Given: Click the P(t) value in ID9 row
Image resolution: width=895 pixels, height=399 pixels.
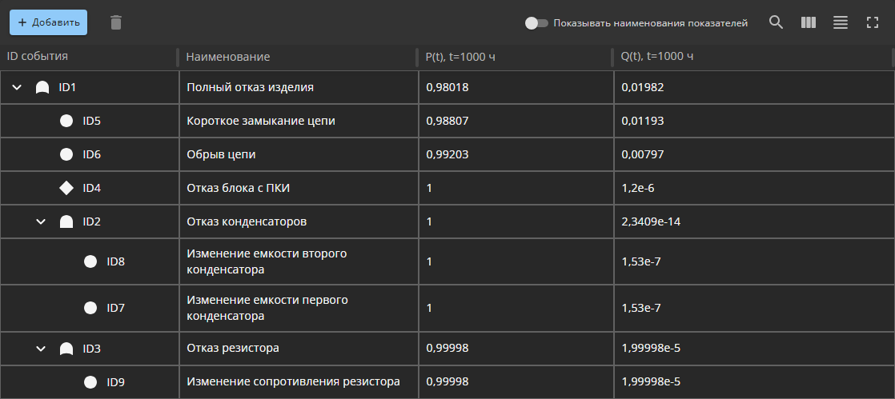Looking at the screenshot, I should coord(447,382).
